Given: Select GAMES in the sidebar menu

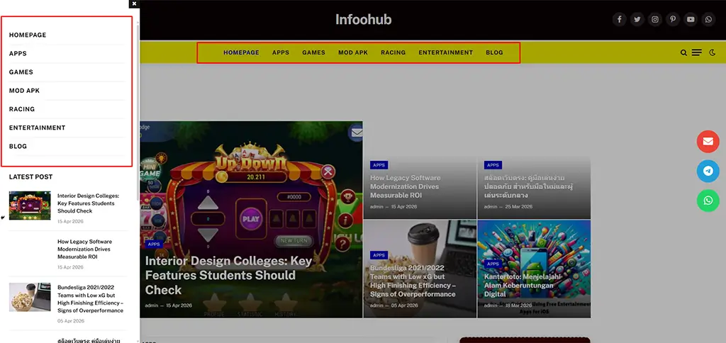Looking at the screenshot, I should pyautogui.click(x=21, y=72).
